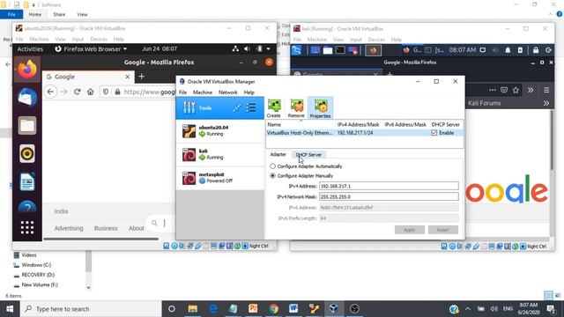Open the Ubuntu system status menu arrow
Viewport: 564px width, 317px height.
coord(268,49)
